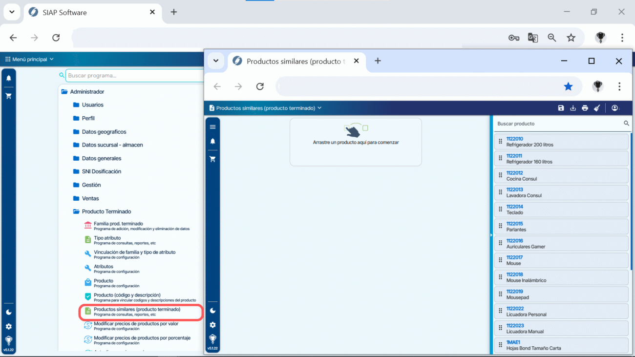Click the save icon in Productos similares toolbar
The width and height of the screenshot is (635, 357).
click(x=561, y=108)
